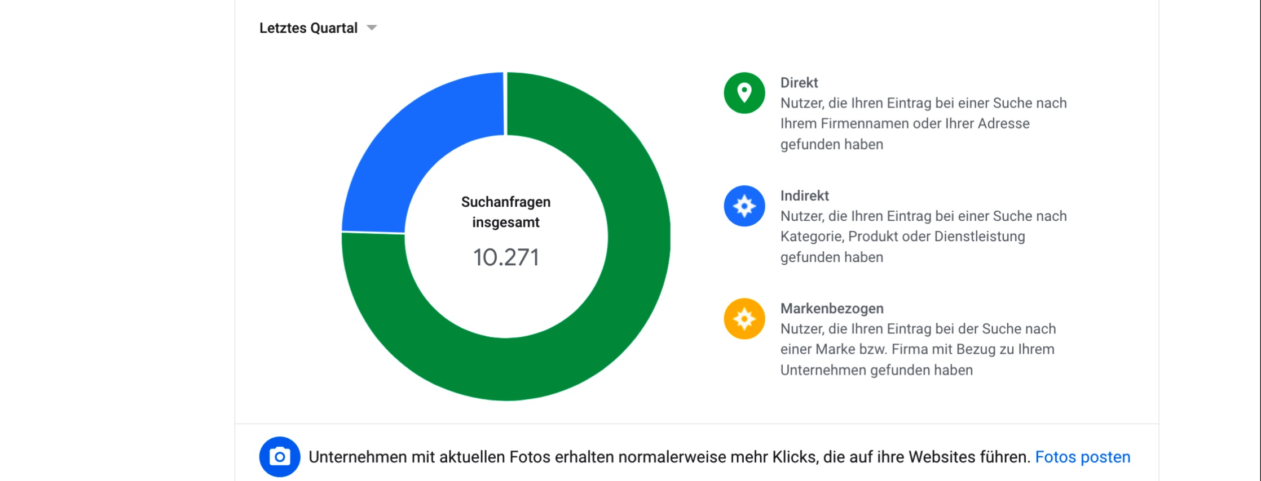
Task: Follow the Fotos posten link
Action: (1082, 457)
